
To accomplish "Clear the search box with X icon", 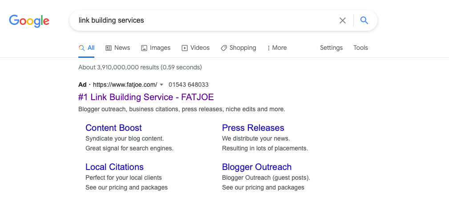I will 342,20.
